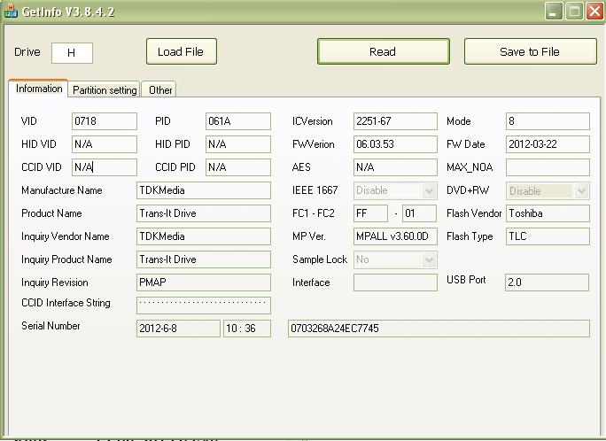606x441 pixels.
Task: Click the Load File button
Action: [182, 51]
